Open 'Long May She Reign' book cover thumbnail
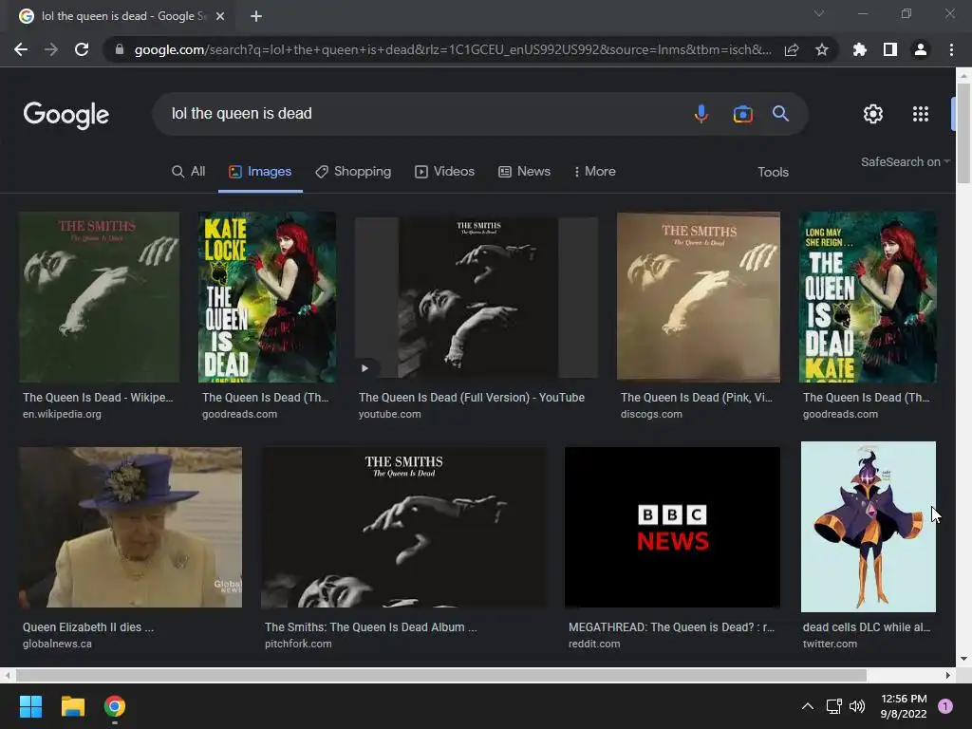The image size is (972, 729). (868, 297)
